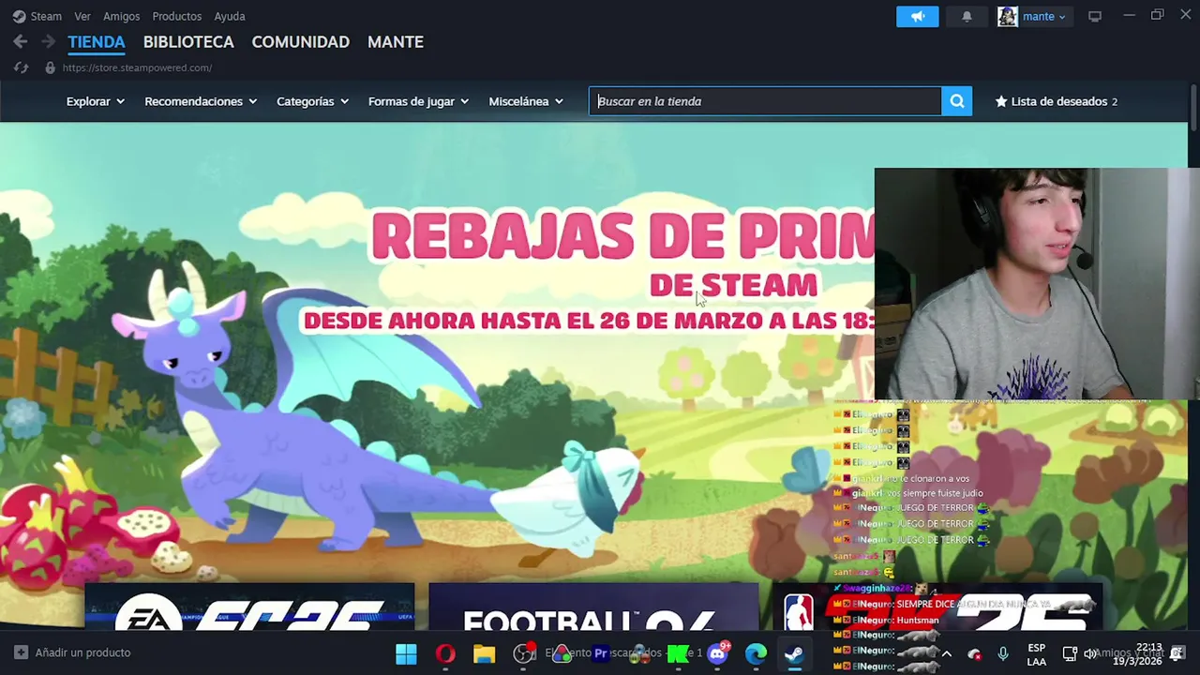
Task: Click the magnifier search button
Action: click(956, 101)
